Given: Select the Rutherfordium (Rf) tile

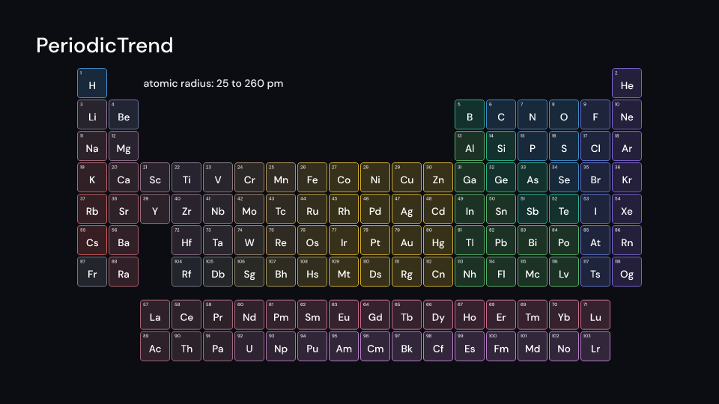Looking at the screenshot, I should (x=186, y=272).
